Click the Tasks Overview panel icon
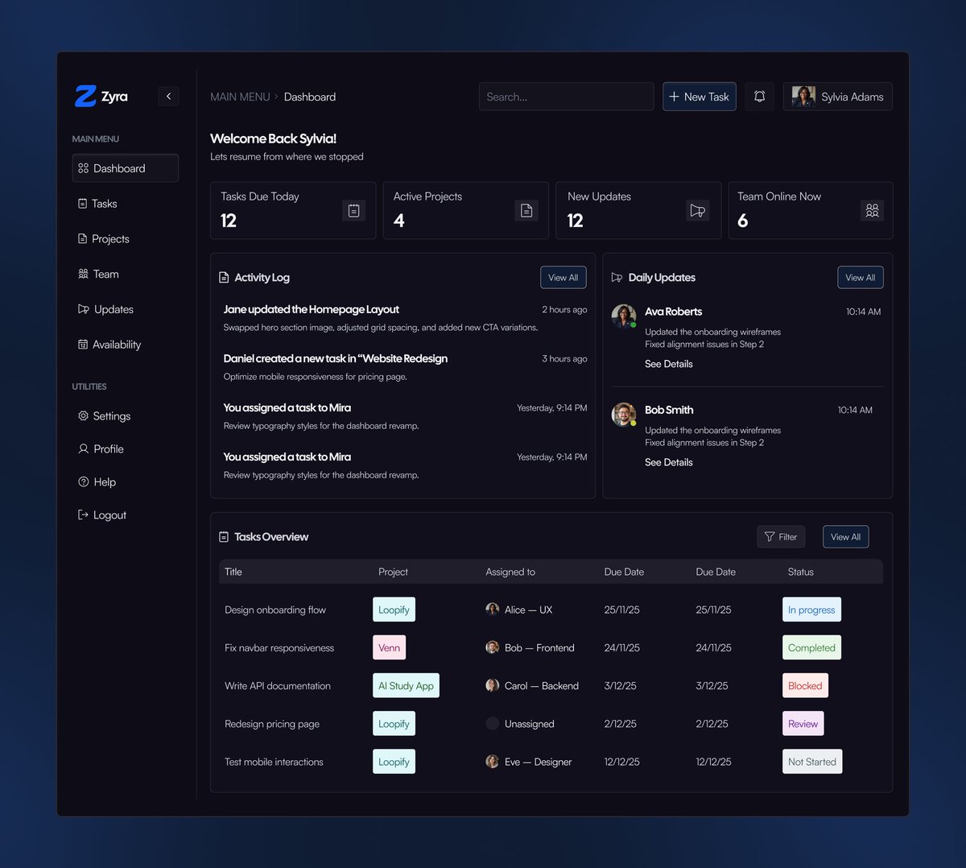This screenshot has height=868, width=966. 223,536
